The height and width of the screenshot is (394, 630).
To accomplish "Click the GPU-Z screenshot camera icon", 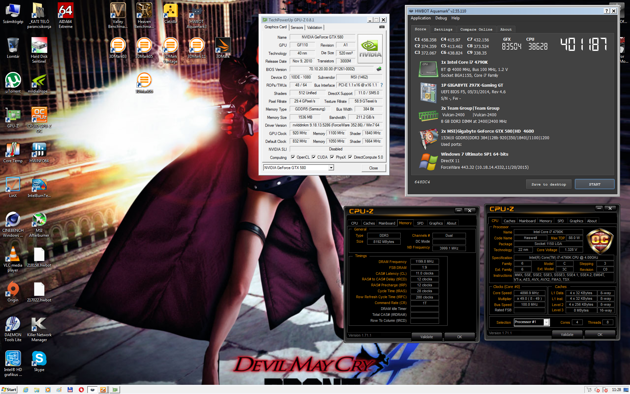I will 382,27.
